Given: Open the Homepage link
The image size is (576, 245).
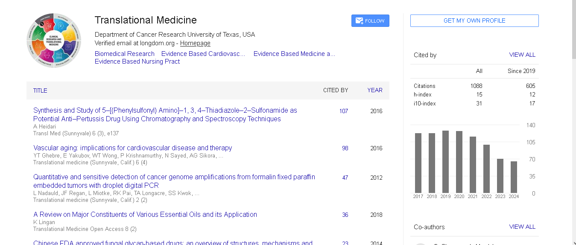Looking at the screenshot, I should coord(195,43).
